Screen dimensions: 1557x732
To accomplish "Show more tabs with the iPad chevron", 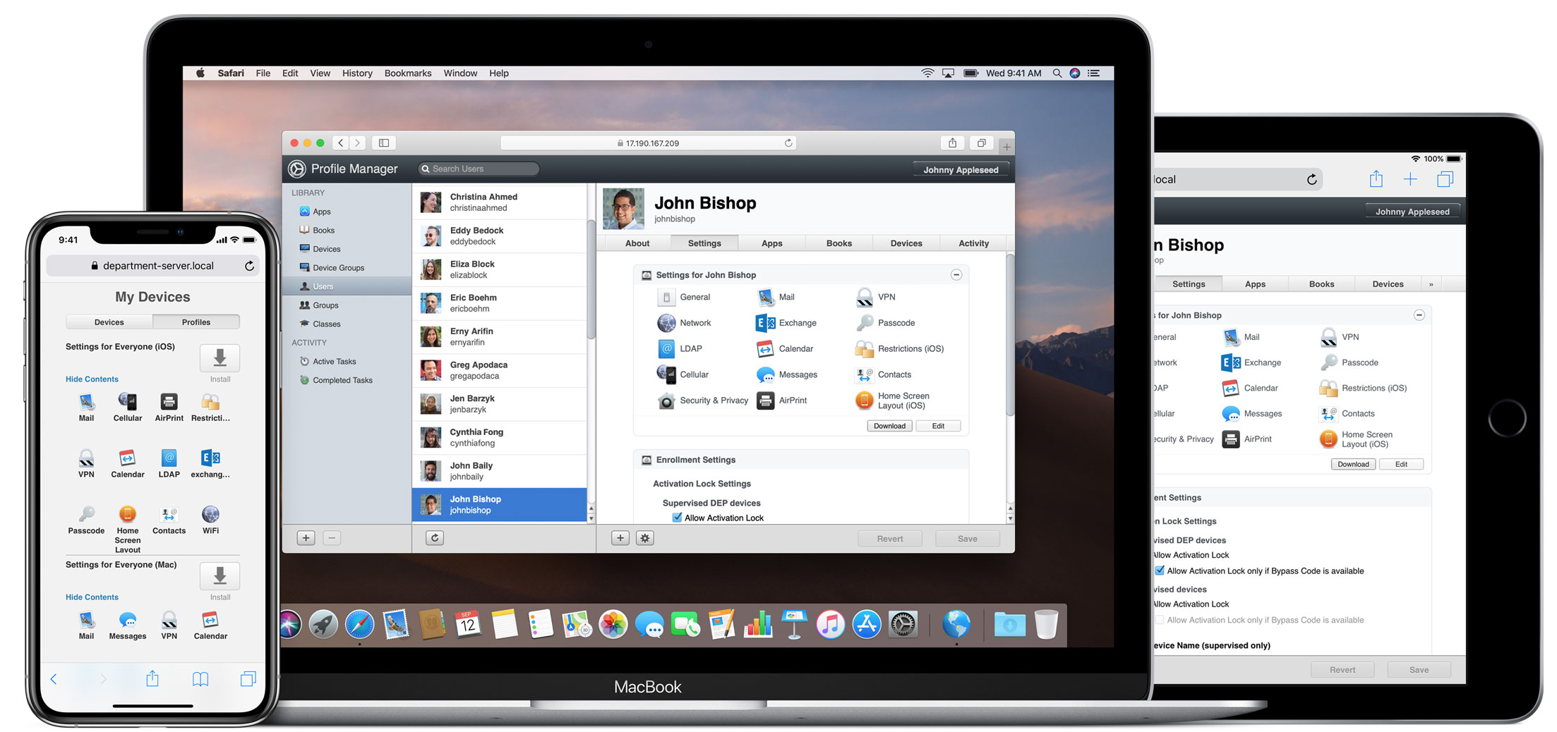I will pos(1431,284).
